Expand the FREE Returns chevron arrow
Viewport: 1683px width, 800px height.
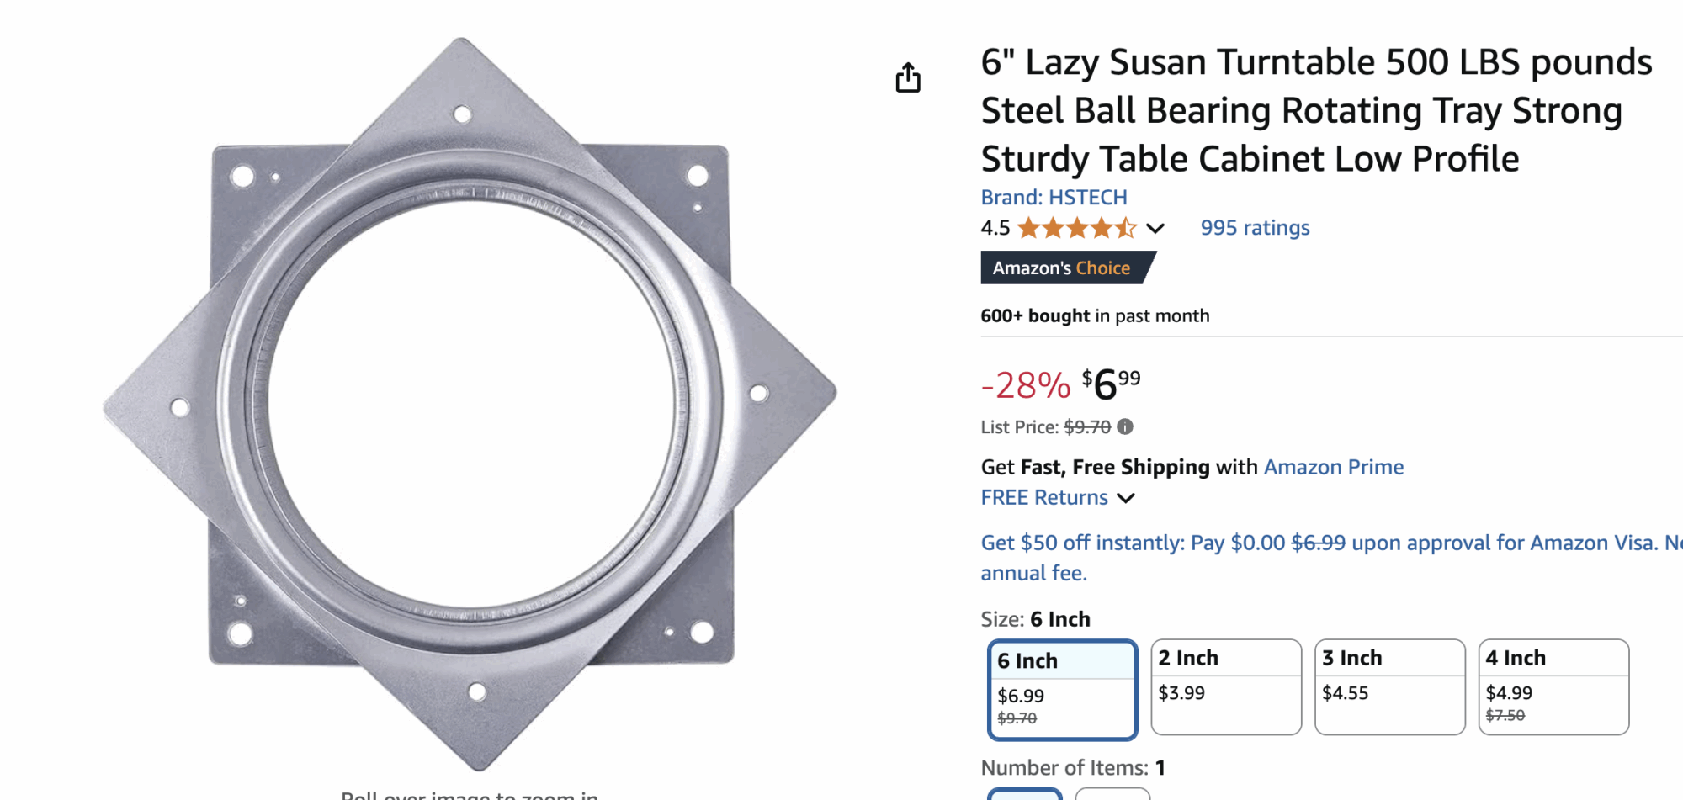coord(1126,498)
